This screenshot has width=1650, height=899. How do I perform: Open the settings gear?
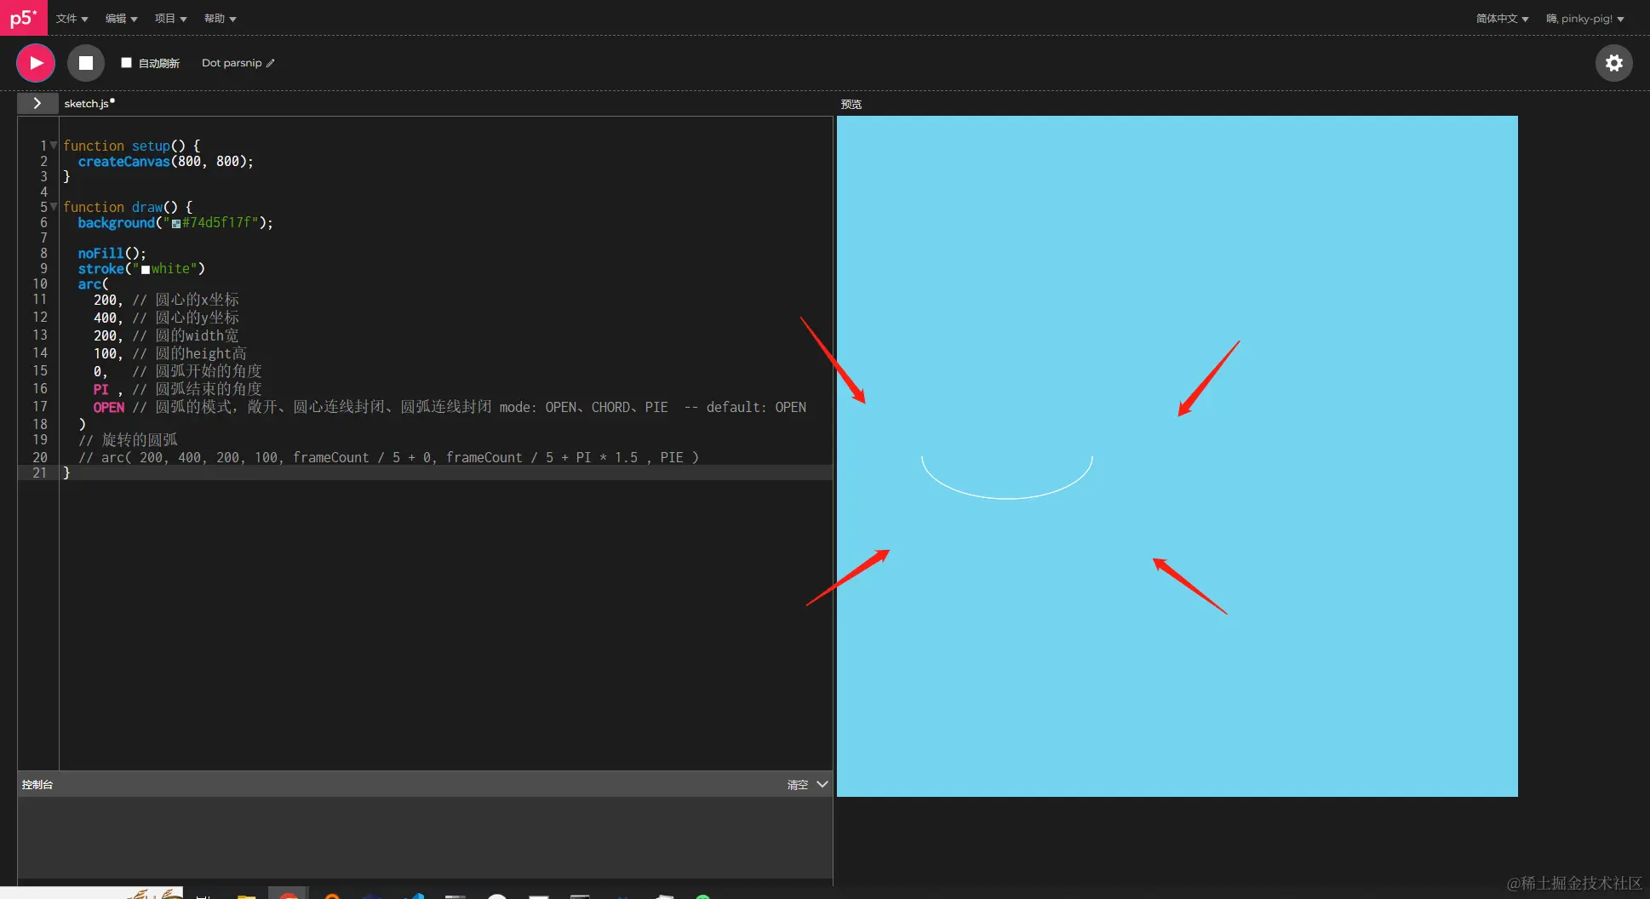pos(1613,63)
